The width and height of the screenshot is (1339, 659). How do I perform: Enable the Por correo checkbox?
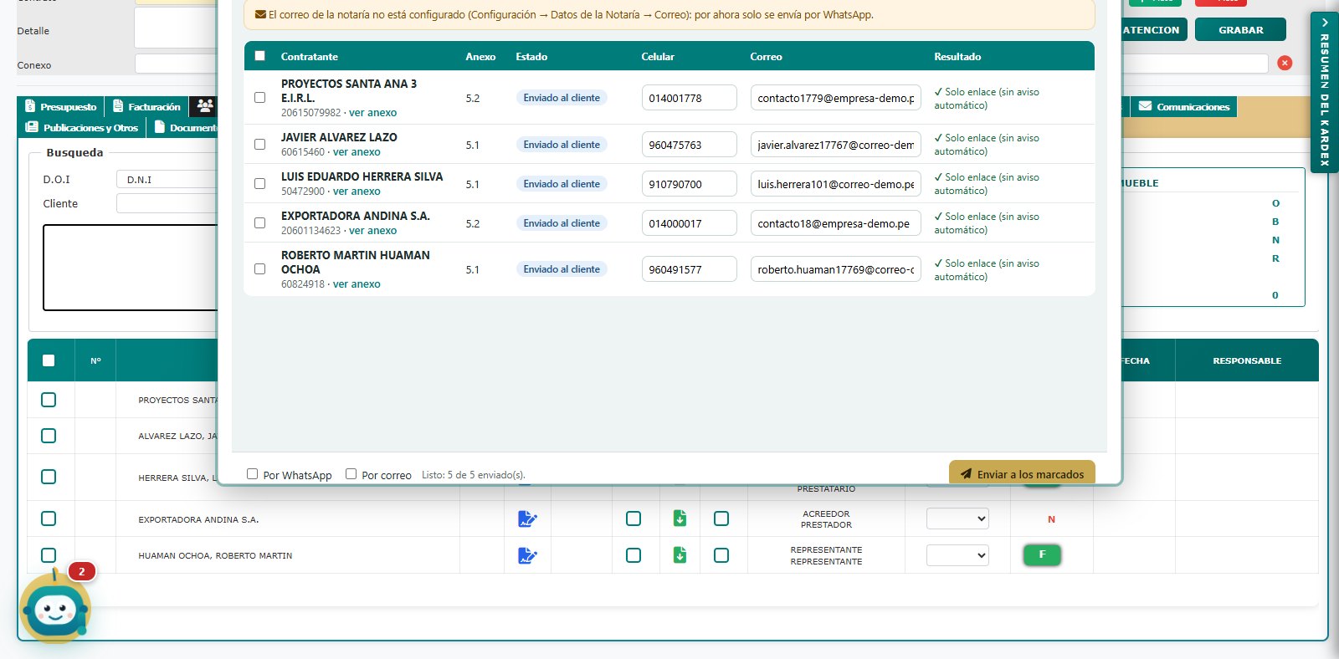pos(351,474)
